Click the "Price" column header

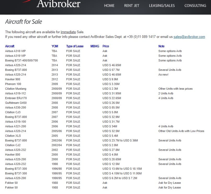[106, 46]
